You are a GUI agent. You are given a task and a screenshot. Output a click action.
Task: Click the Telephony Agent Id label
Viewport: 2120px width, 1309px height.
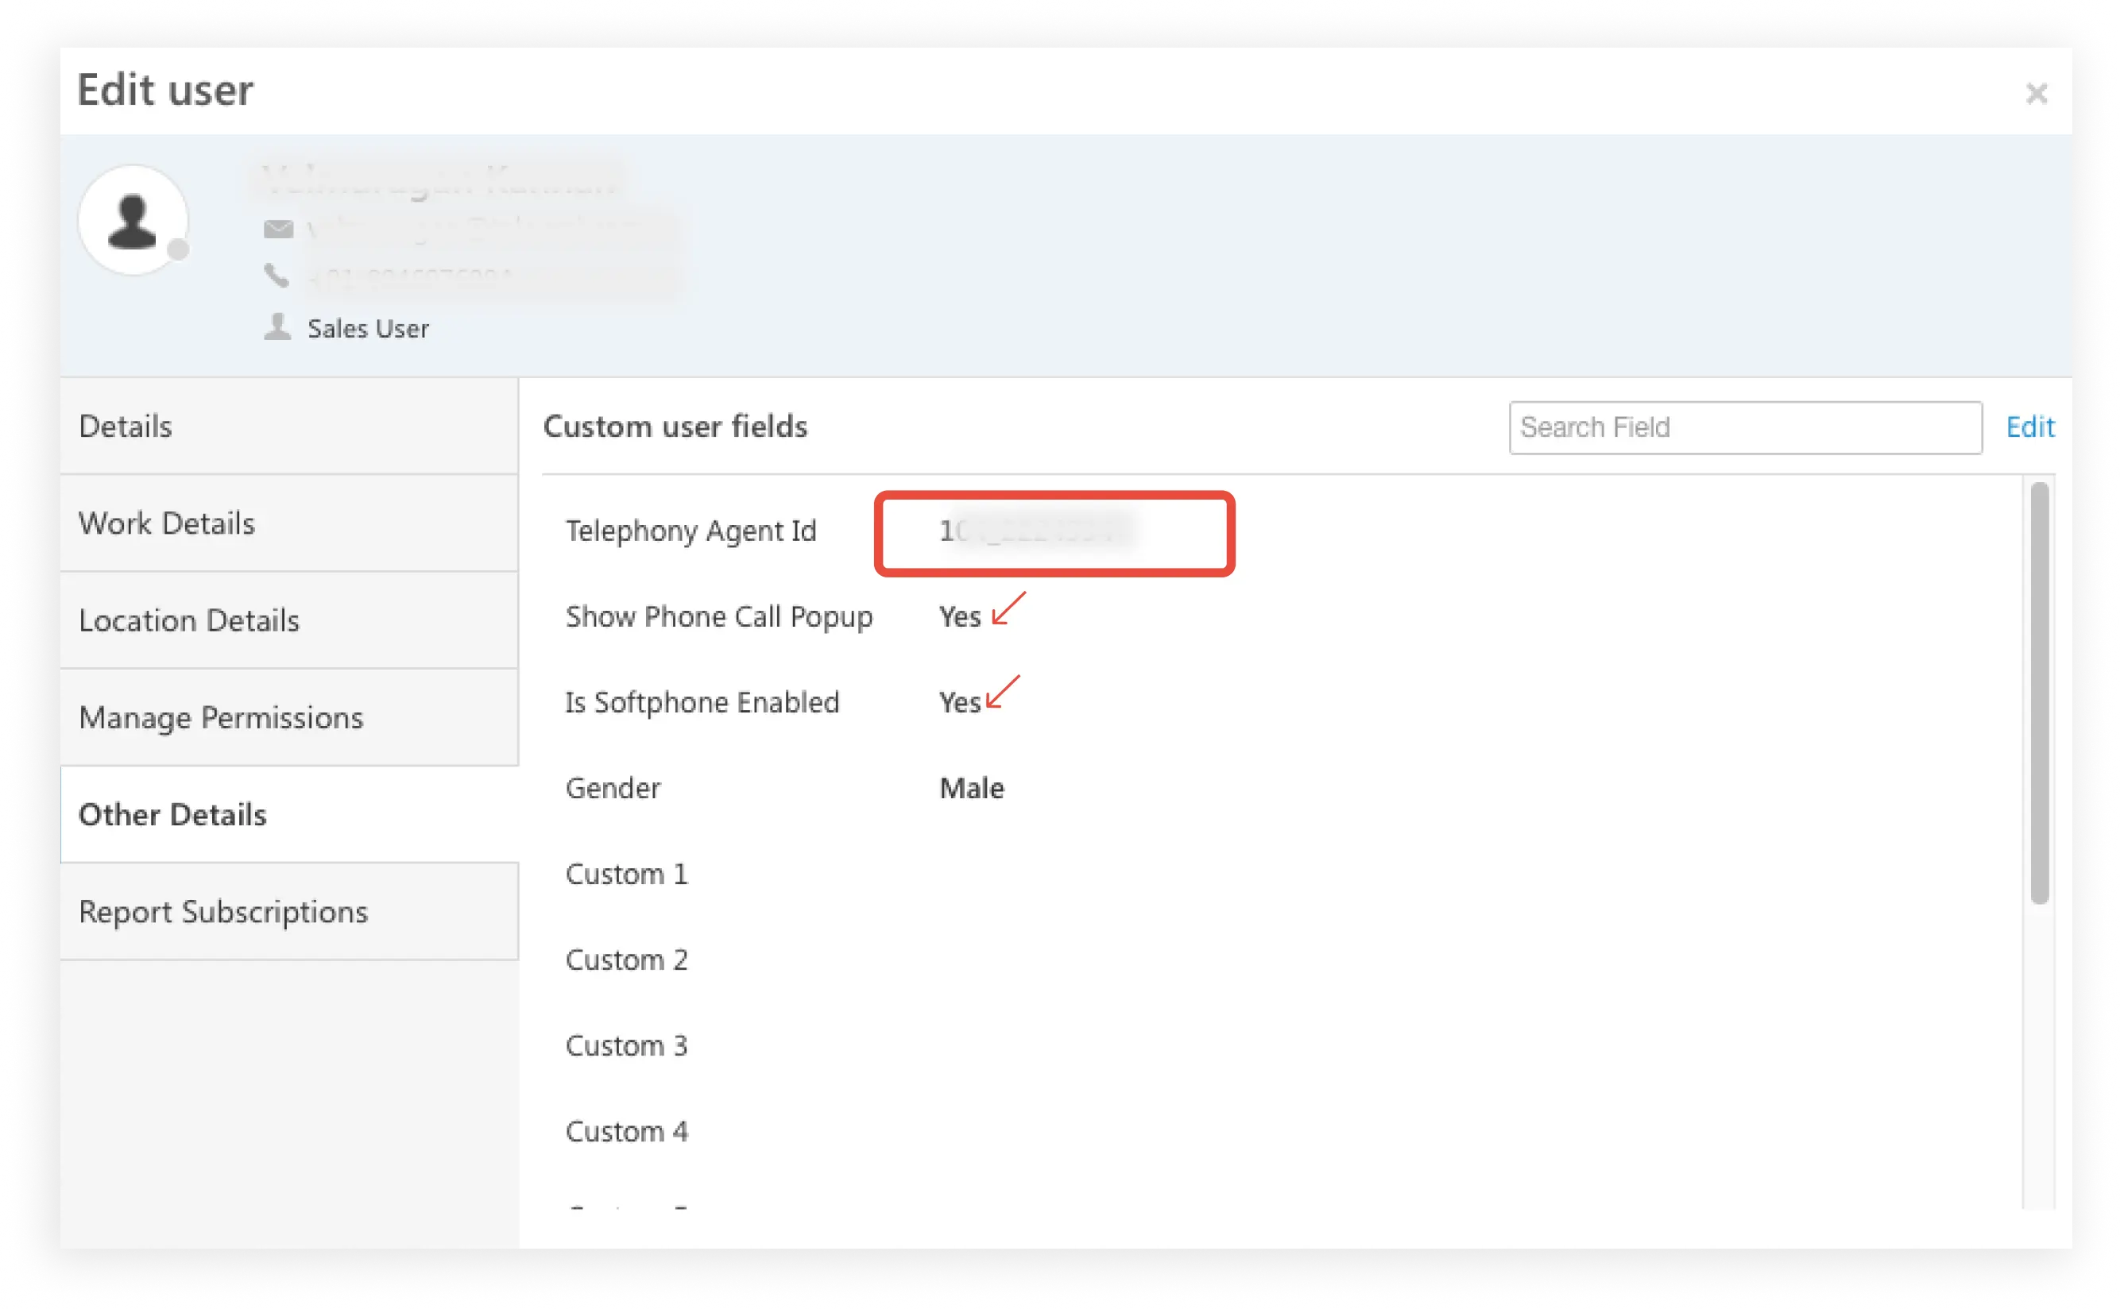click(x=691, y=531)
